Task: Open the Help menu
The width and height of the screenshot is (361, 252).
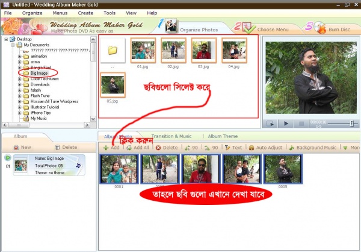Action: (152, 13)
